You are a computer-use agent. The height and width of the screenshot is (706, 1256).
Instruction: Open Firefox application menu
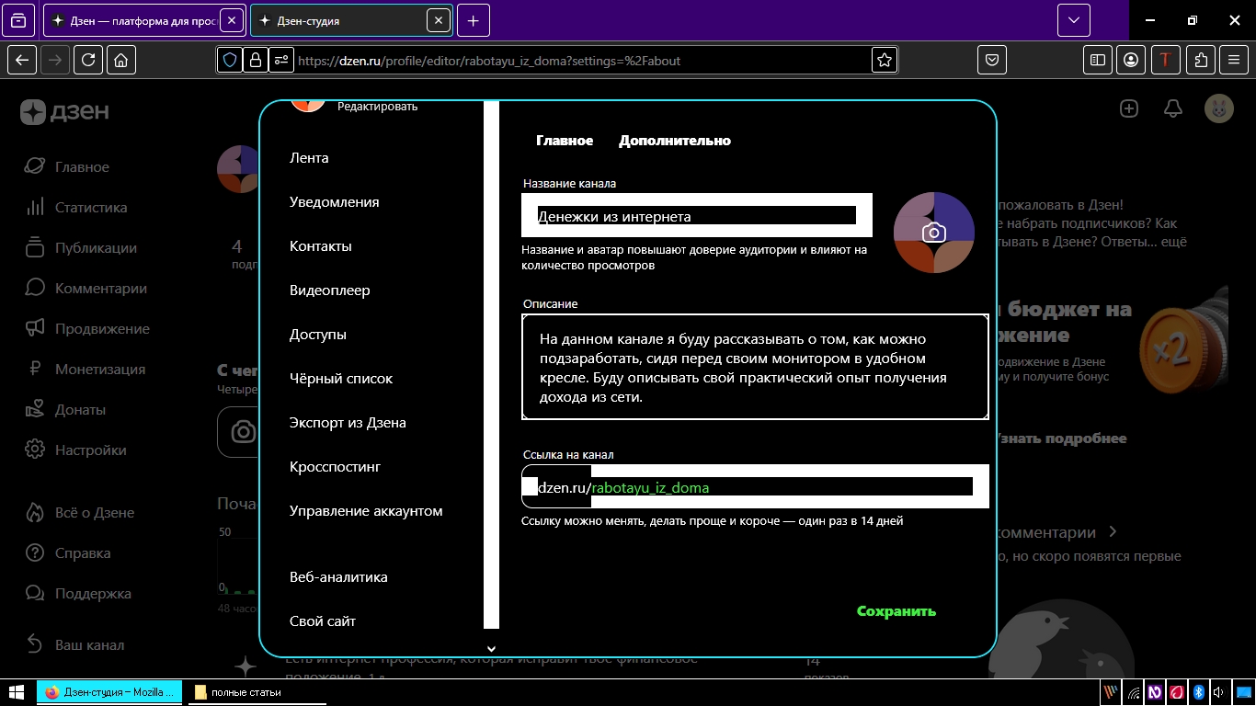pyautogui.click(x=1234, y=61)
